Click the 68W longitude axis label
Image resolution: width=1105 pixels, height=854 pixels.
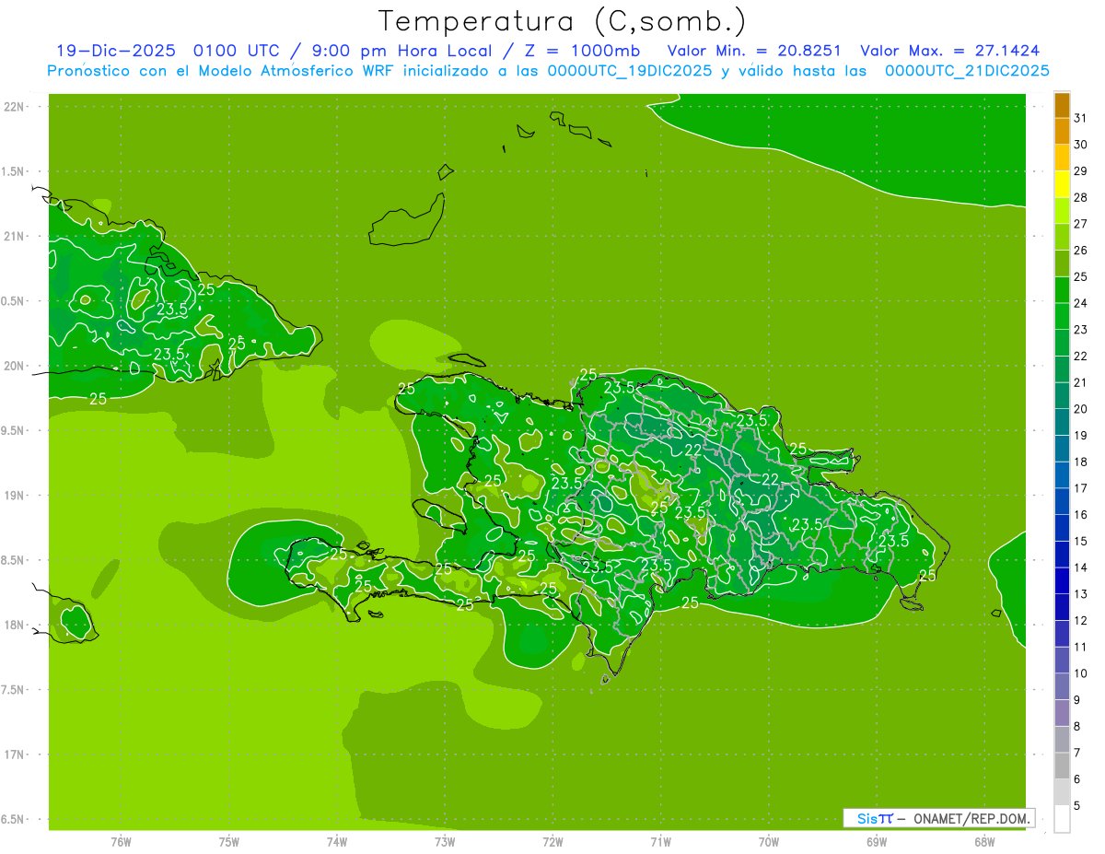(x=983, y=841)
